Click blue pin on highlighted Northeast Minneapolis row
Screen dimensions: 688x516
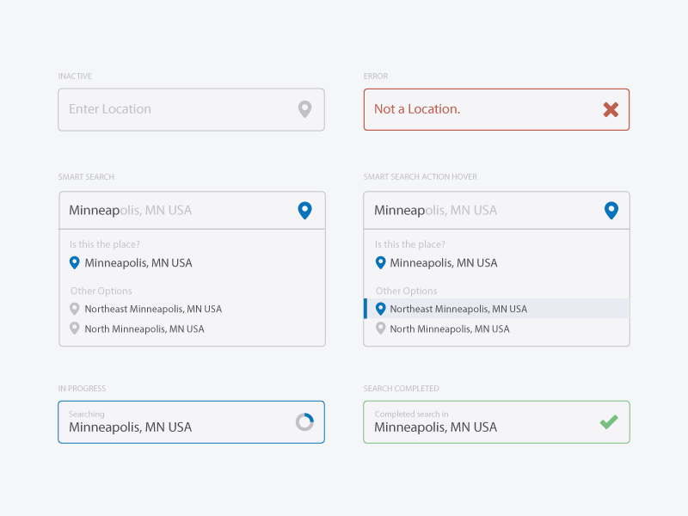pos(380,309)
